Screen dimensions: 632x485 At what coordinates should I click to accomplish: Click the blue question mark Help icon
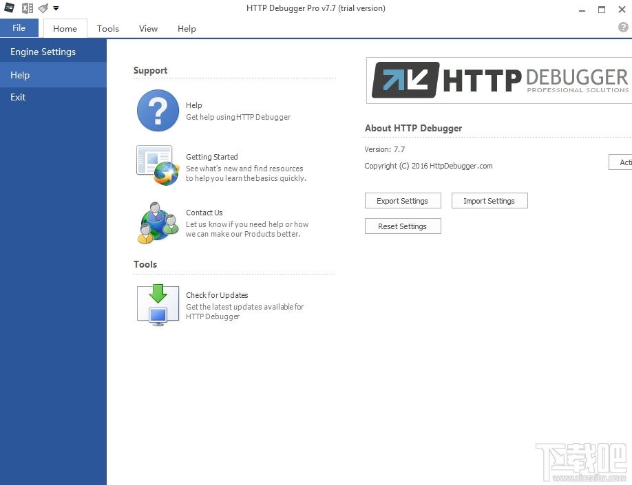pyautogui.click(x=158, y=110)
